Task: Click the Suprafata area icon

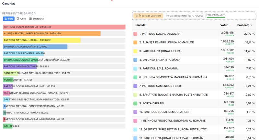Action: coord(30,19)
